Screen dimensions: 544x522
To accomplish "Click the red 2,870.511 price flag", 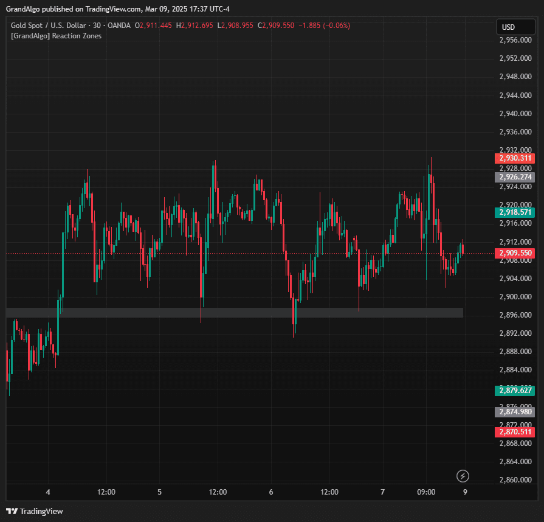I will coord(514,433).
